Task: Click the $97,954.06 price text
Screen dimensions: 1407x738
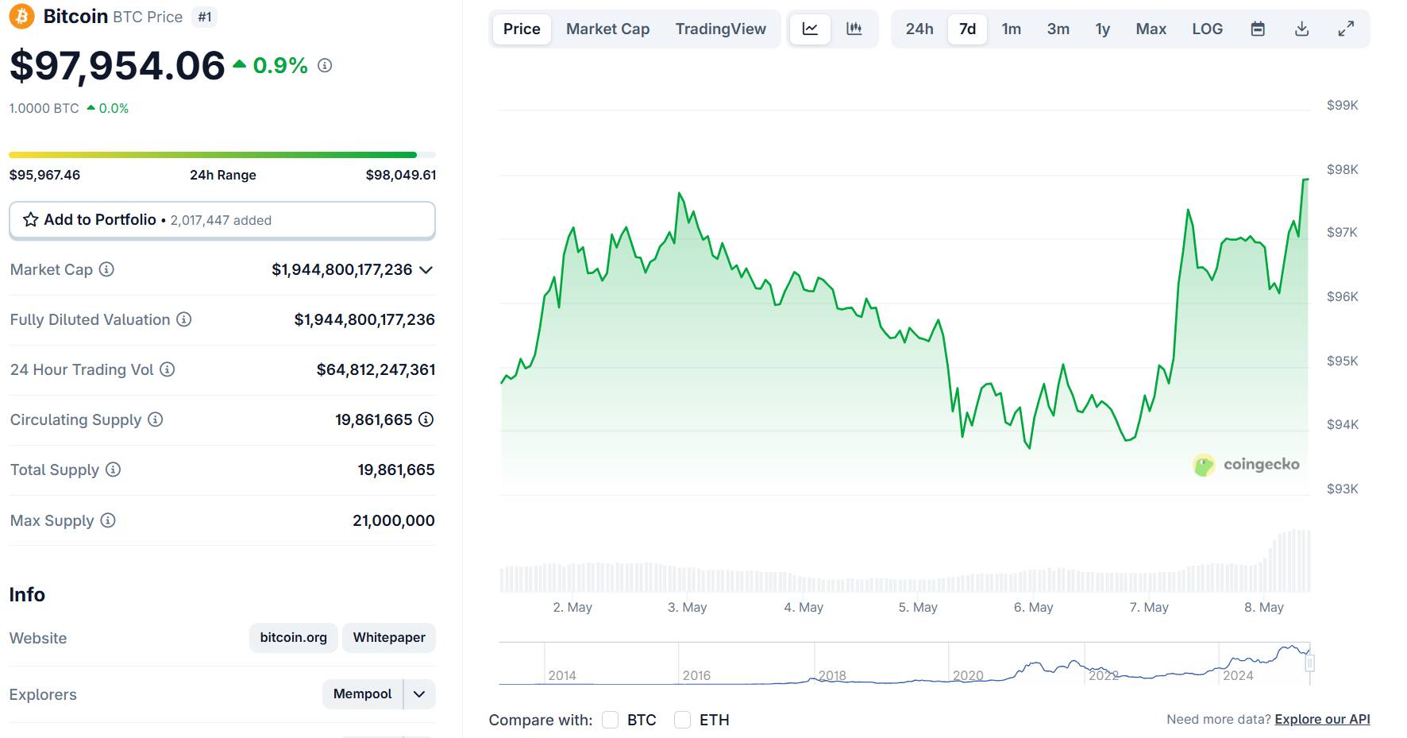Action: point(118,65)
